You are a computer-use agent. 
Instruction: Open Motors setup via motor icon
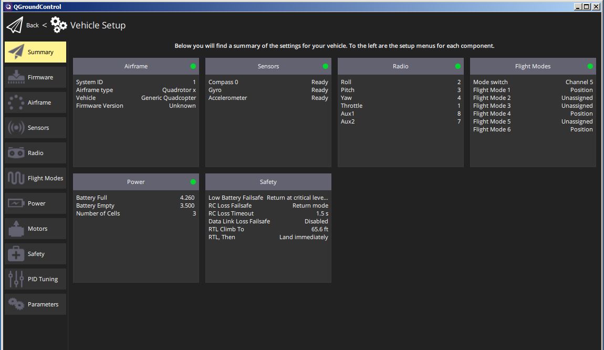(x=16, y=229)
